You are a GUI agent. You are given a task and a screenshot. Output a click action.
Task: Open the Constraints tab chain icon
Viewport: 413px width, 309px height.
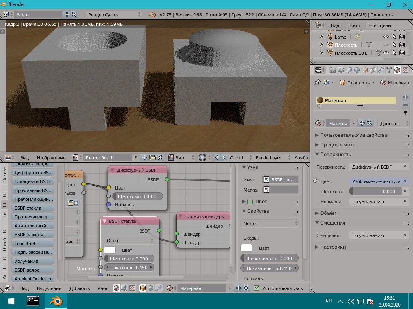point(373,70)
